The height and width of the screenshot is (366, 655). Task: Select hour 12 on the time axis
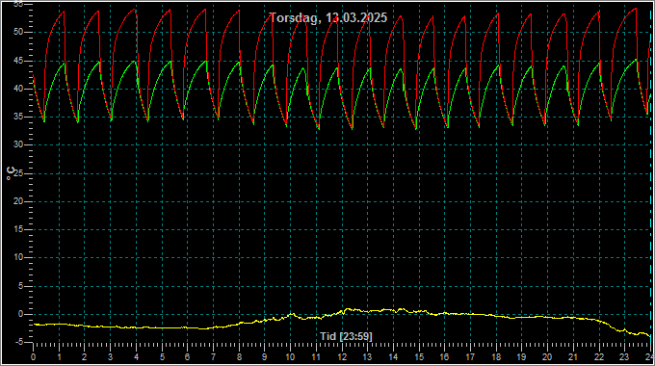tap(343, 357)
